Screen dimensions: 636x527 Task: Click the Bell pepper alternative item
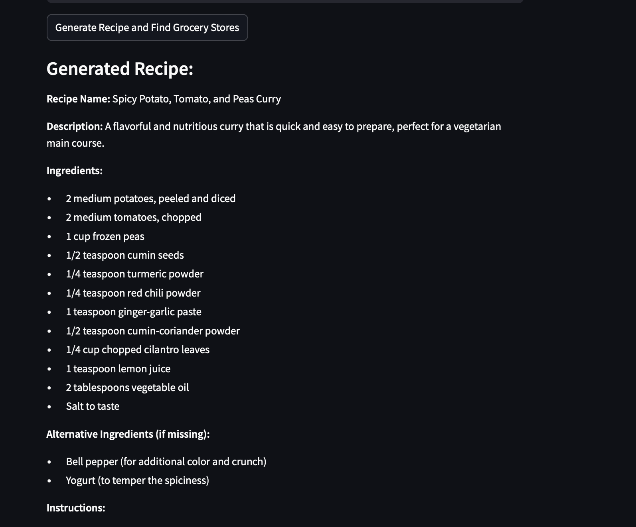point(166,462)
